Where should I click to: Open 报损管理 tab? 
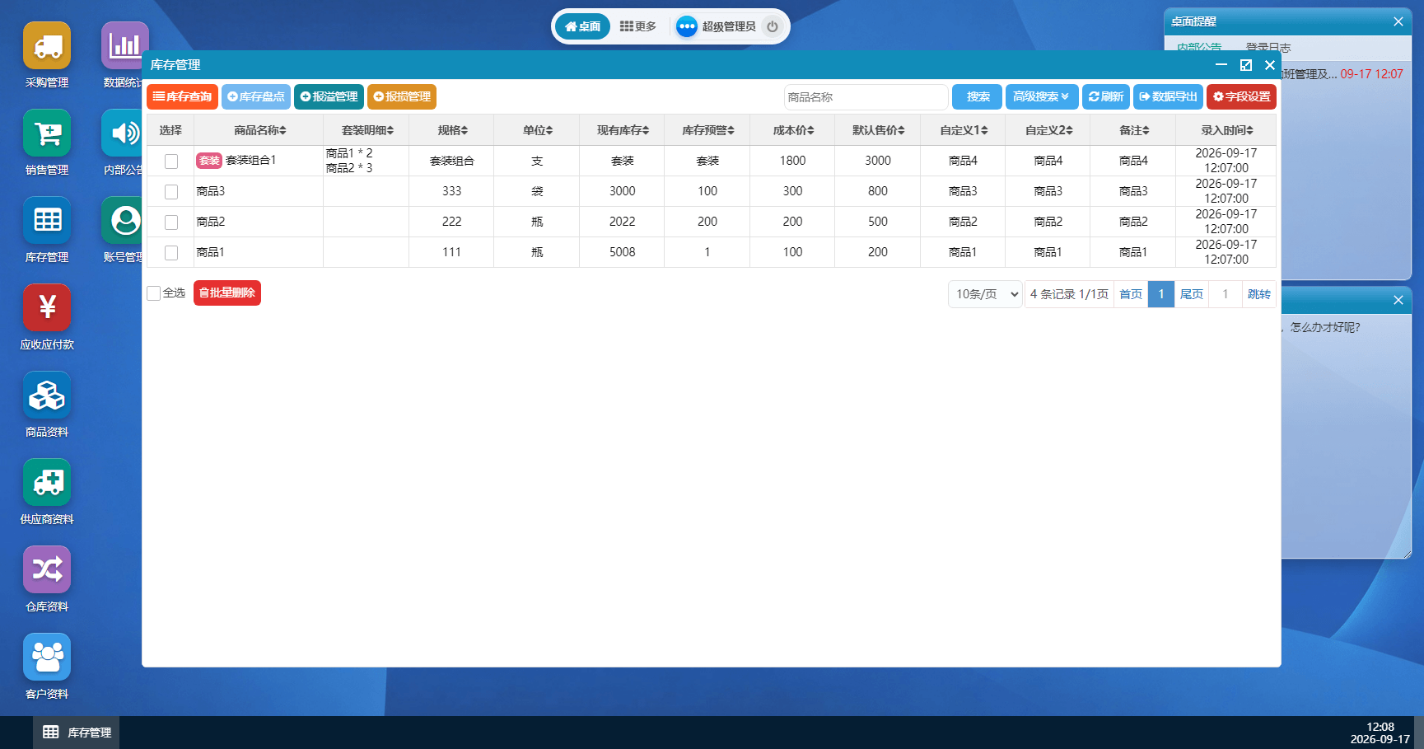coord(402,97)
